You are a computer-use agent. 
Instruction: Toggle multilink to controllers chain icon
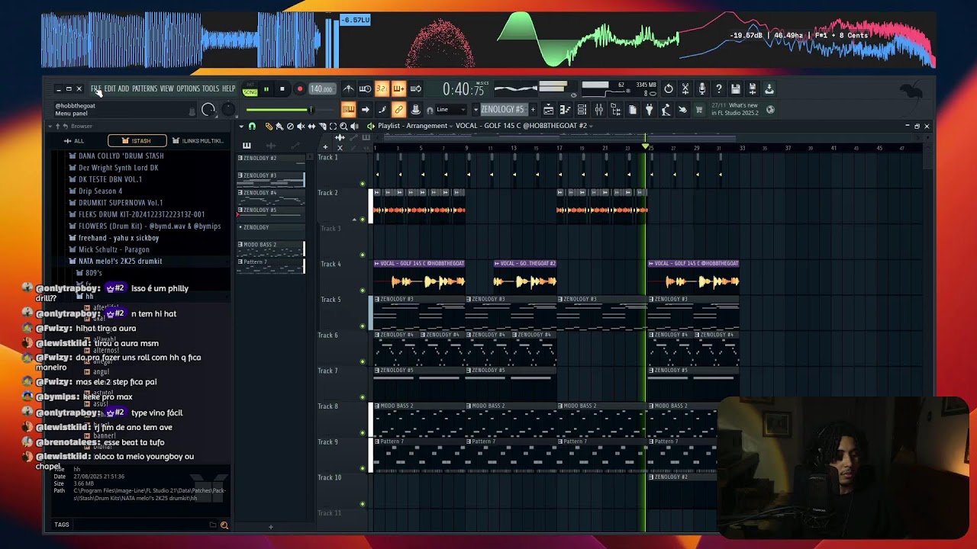coord(398,110)
